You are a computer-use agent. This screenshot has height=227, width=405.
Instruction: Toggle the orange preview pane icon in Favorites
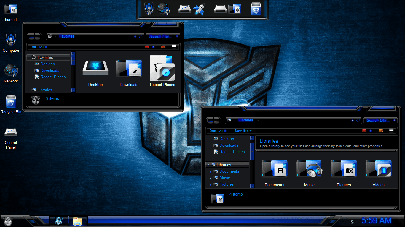163,47
